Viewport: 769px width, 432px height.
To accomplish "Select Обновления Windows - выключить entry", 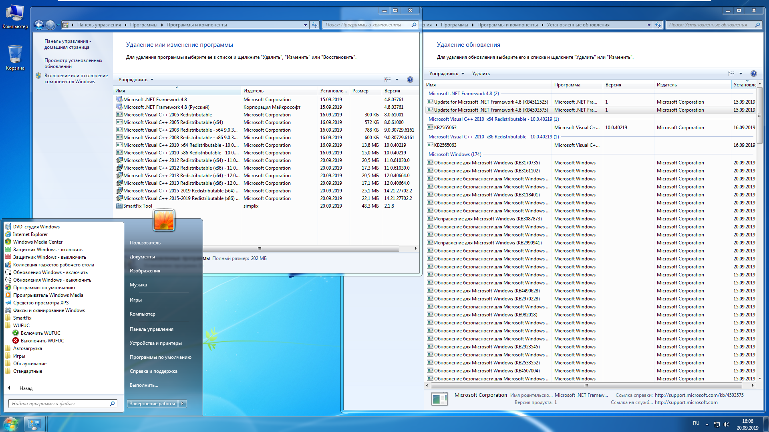I will coord(52,280).
